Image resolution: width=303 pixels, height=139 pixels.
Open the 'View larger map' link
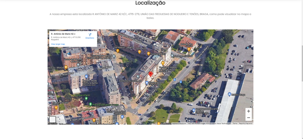coord(58,44)
